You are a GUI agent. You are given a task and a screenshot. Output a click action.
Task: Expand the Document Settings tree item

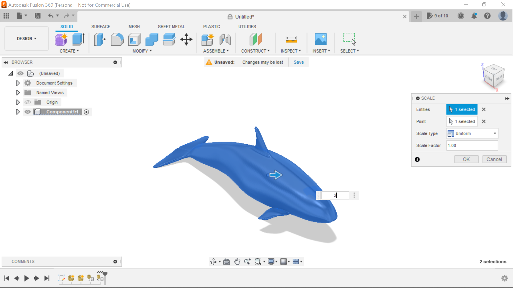tap(18, 83)
